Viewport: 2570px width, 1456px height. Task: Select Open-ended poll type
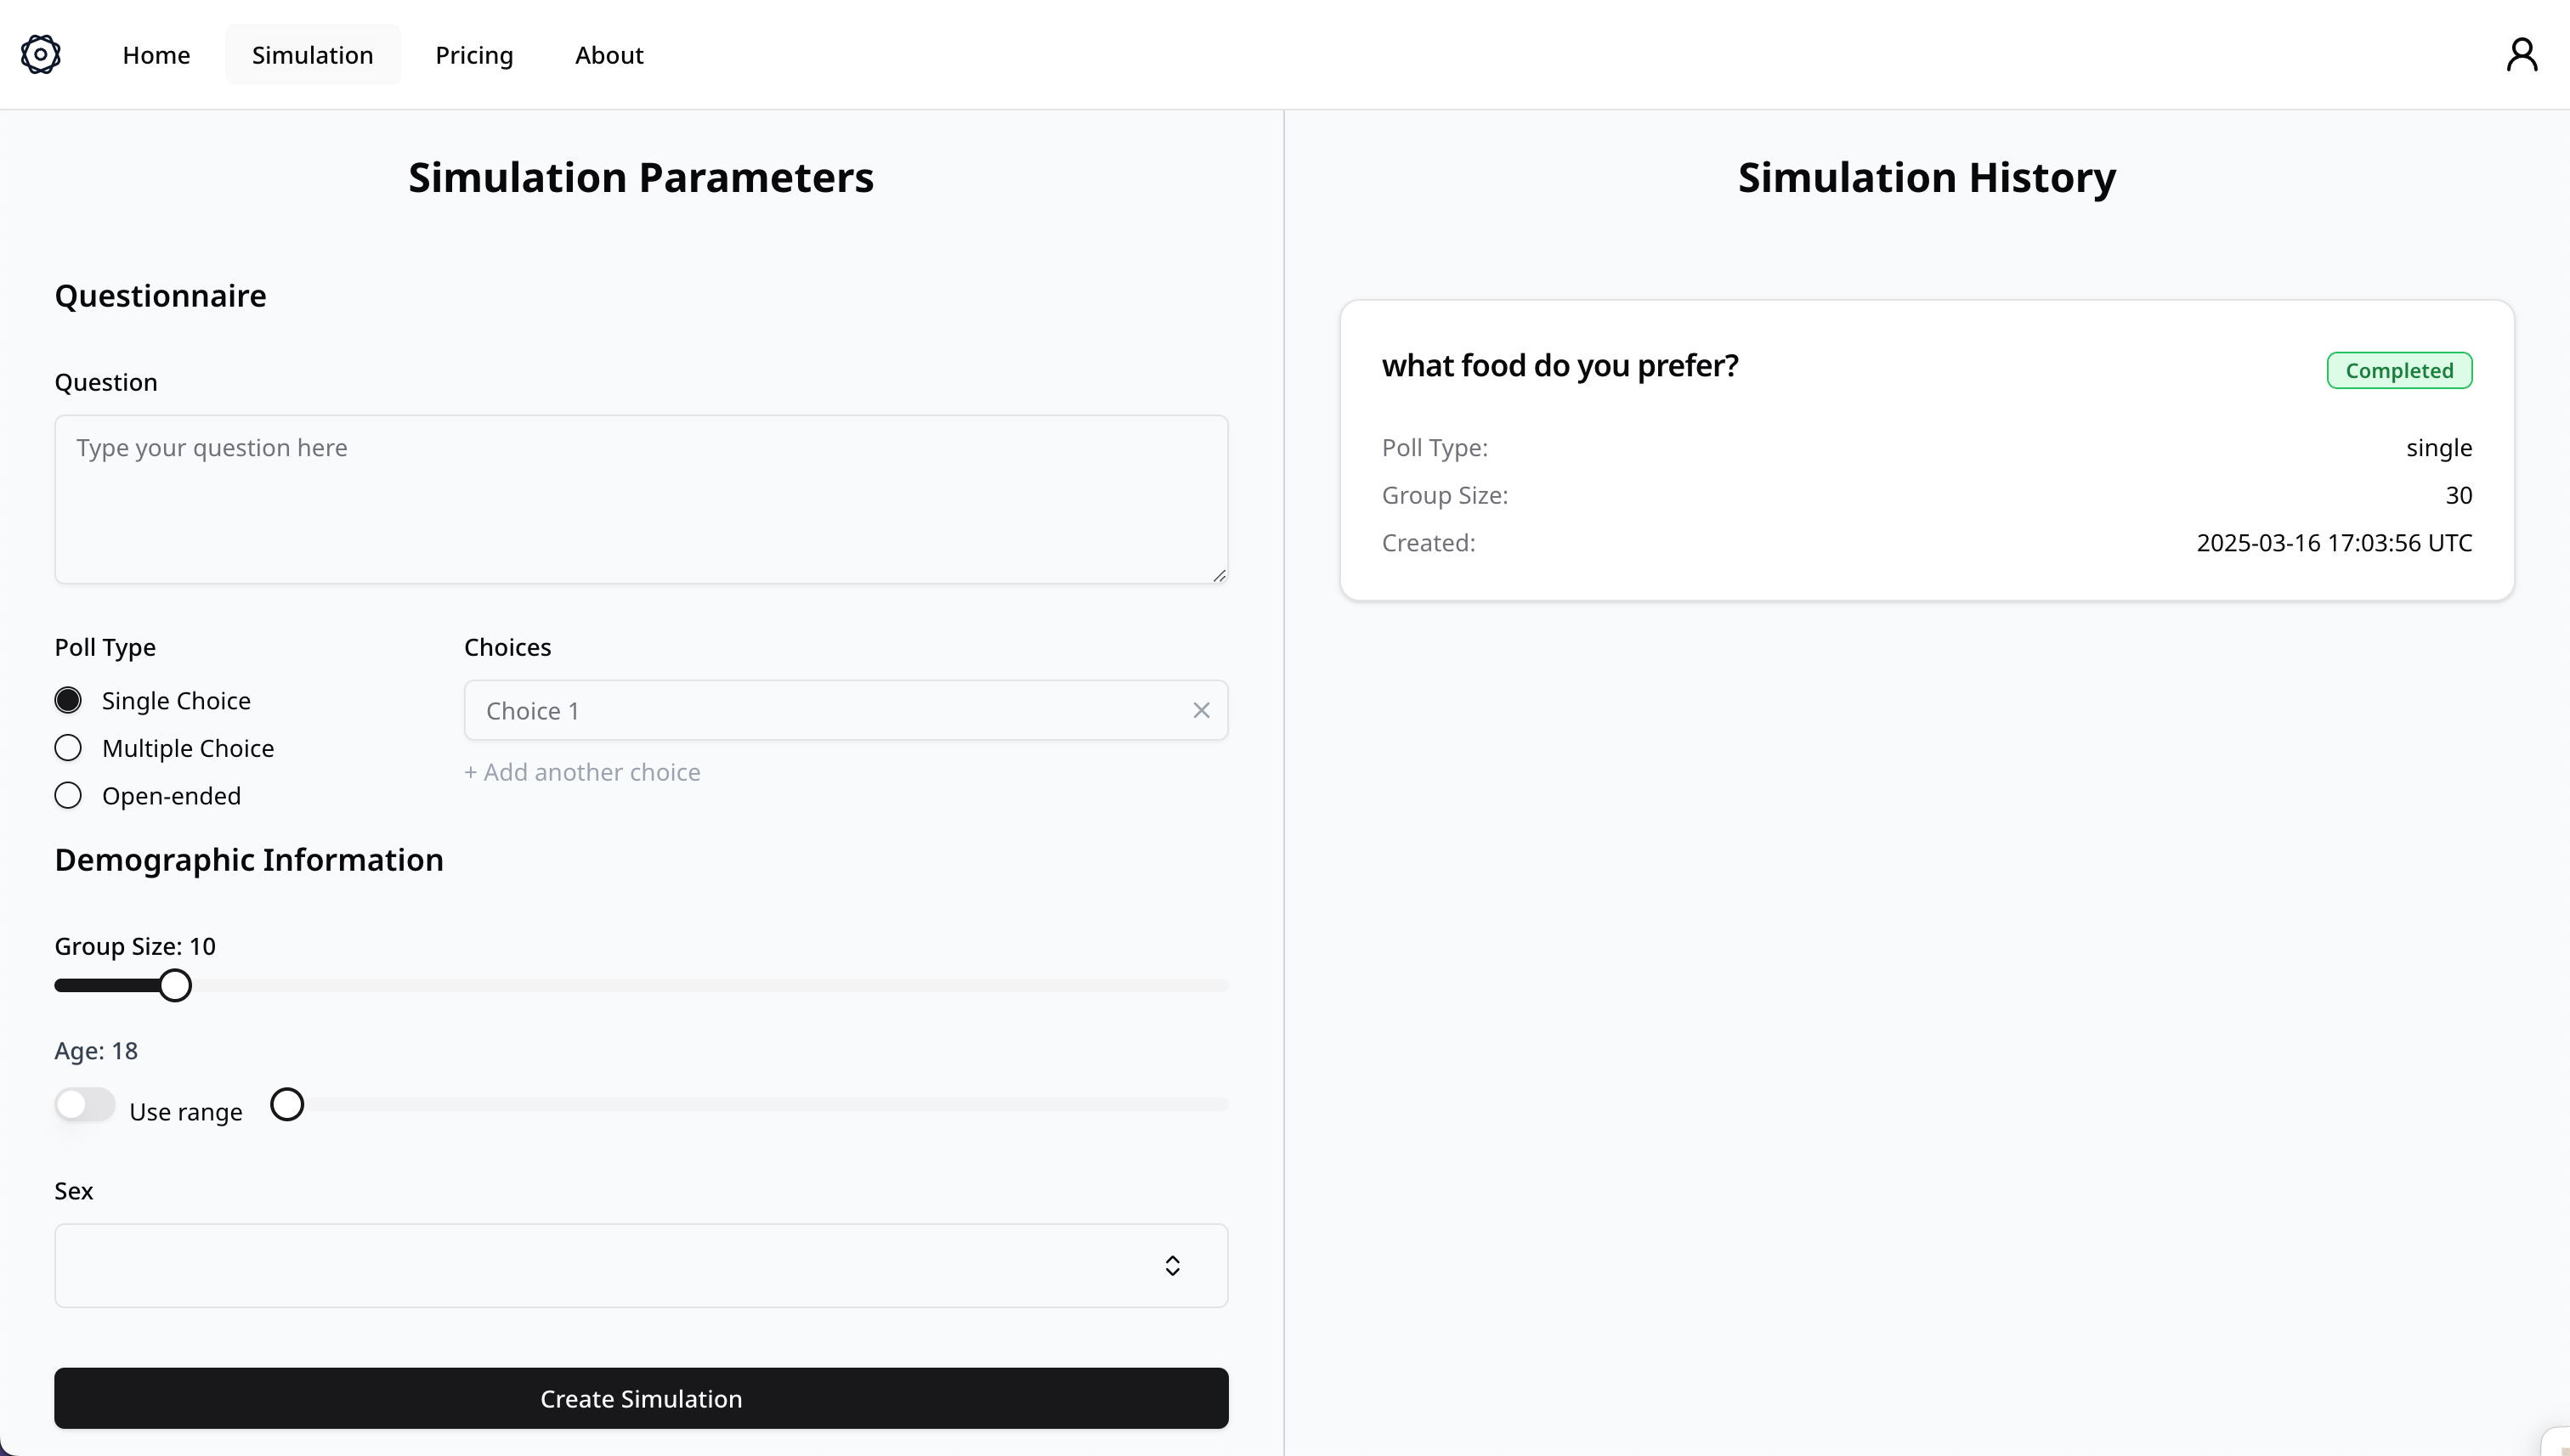coord(68,796)
